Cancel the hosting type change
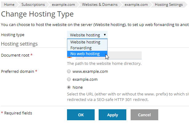Image resolution: width=189 pixels, height=123 pixels. pyautogui.click(x=144, y=115)
